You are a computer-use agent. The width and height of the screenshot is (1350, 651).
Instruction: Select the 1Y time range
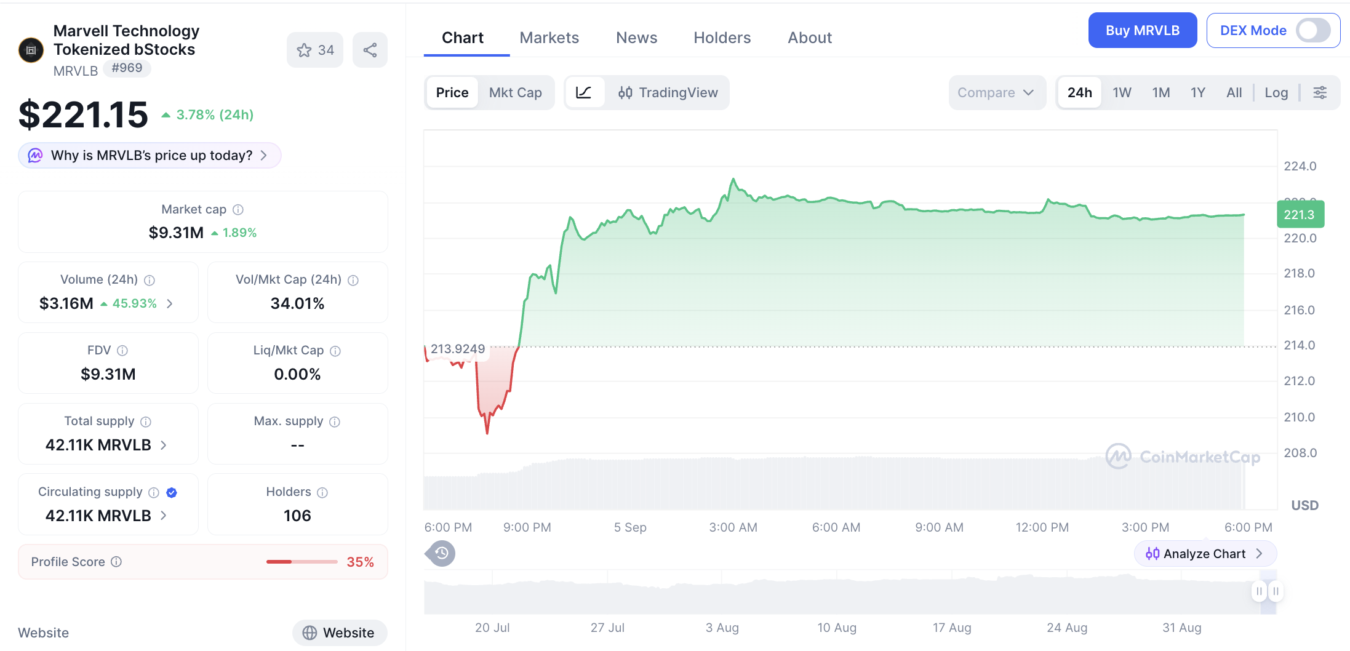[x=1198, y=92]
